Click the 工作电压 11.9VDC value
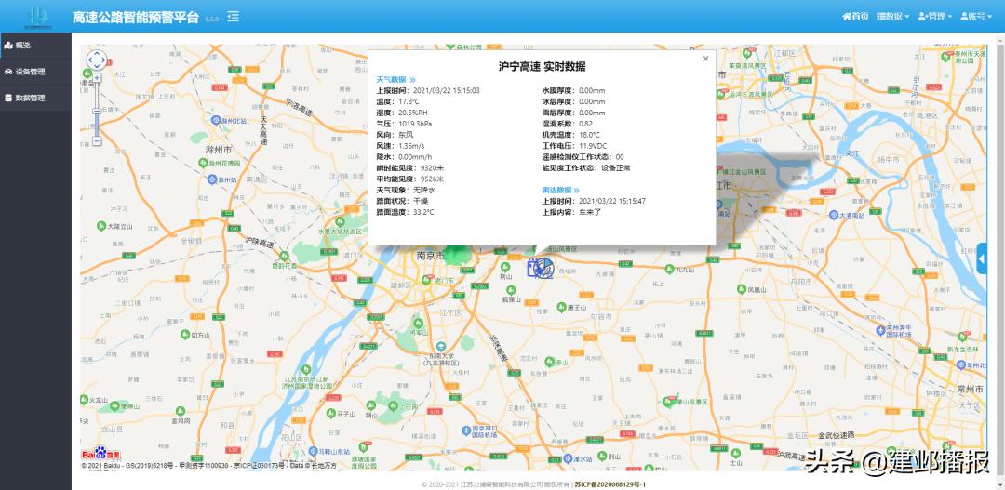Screen dimensions: 1005x490 [573, 146]
